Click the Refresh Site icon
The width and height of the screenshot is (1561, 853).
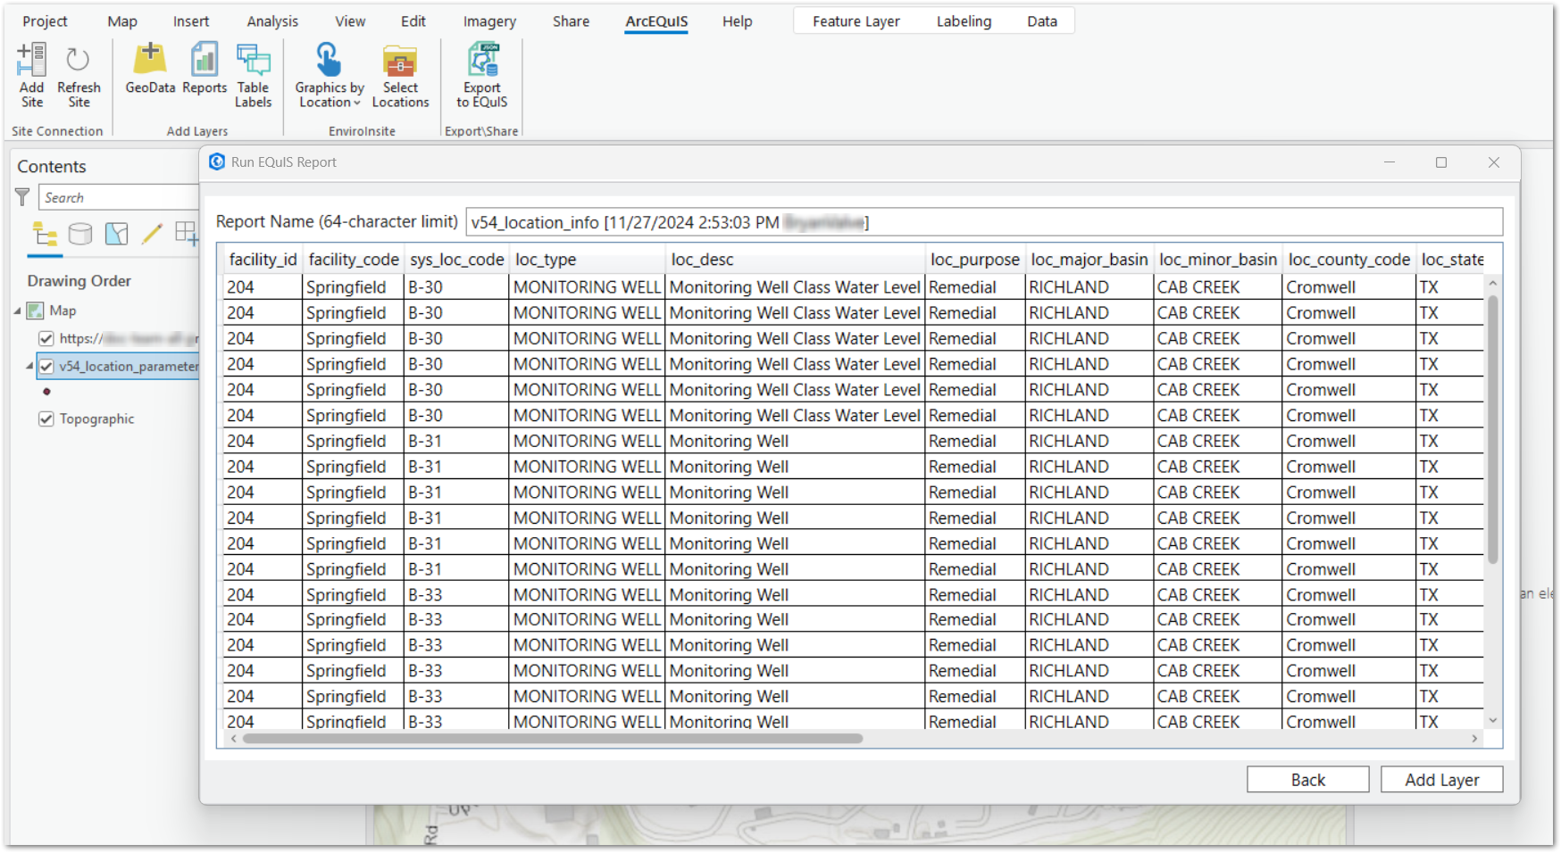click(79, 60)
